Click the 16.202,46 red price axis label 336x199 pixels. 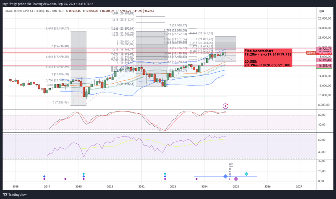click(x=325, y=66)
